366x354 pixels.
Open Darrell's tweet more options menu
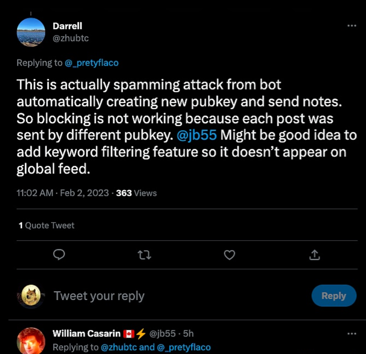pyautogui.click(x=352, y=26)
